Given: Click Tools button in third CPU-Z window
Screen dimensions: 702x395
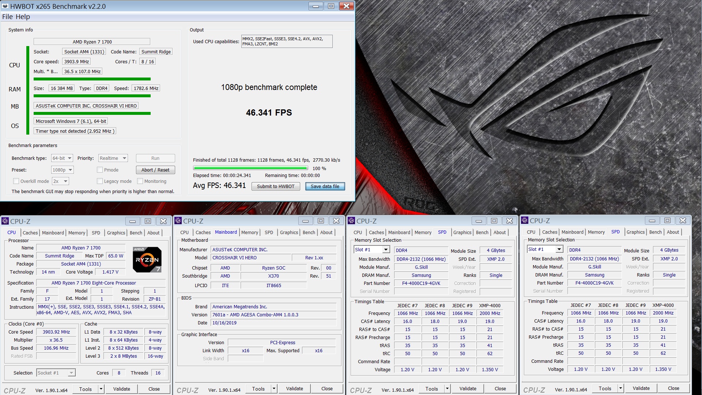Looking at the screenshot, I should (431, 389).
